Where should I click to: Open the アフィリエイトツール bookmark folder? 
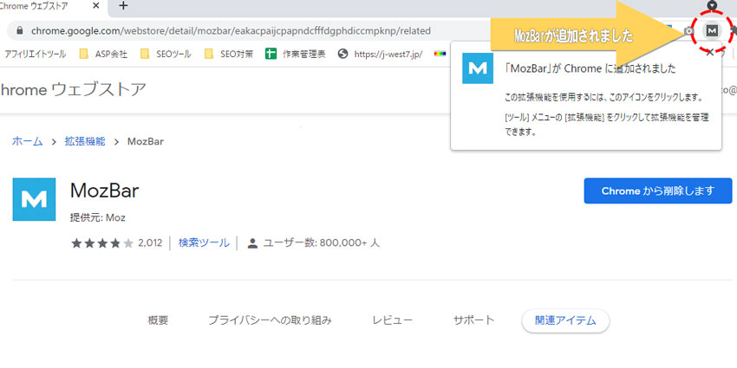click(x=36, y=54)
